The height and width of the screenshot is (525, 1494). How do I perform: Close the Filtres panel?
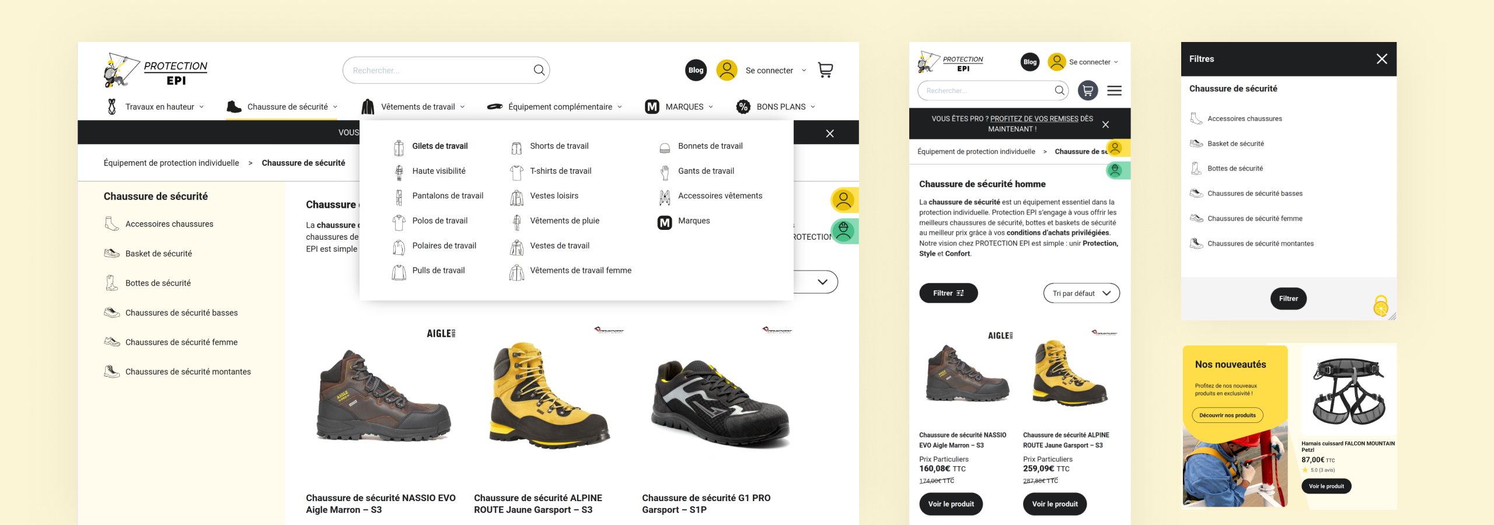pos(1381,59)
